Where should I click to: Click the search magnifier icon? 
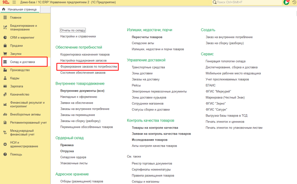pos(214,2)
